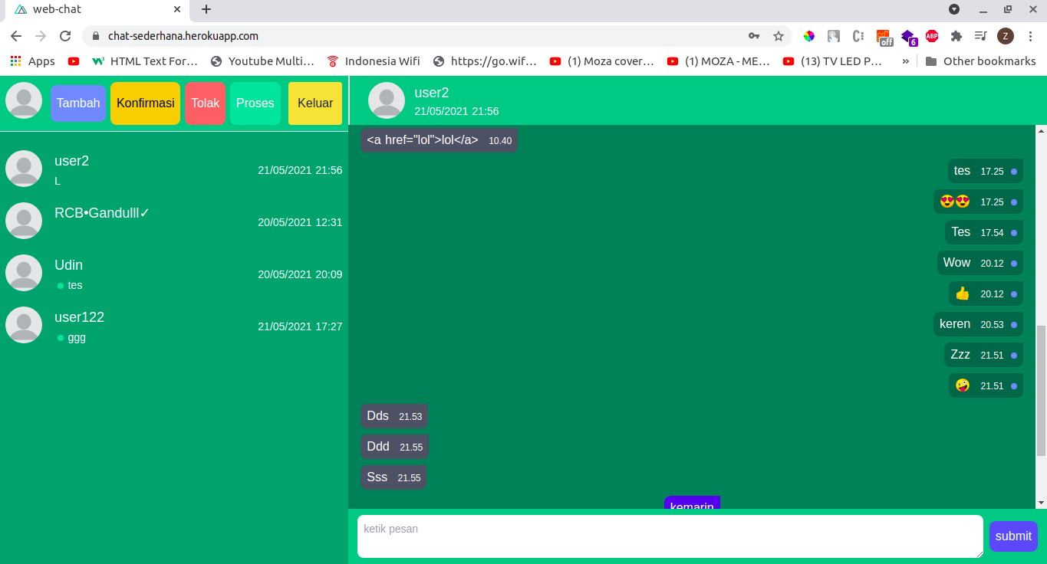This screenshot has width=1047, height=564.
Task: Click the chat scrollbar down arrow
Action: coord(1041,503)
